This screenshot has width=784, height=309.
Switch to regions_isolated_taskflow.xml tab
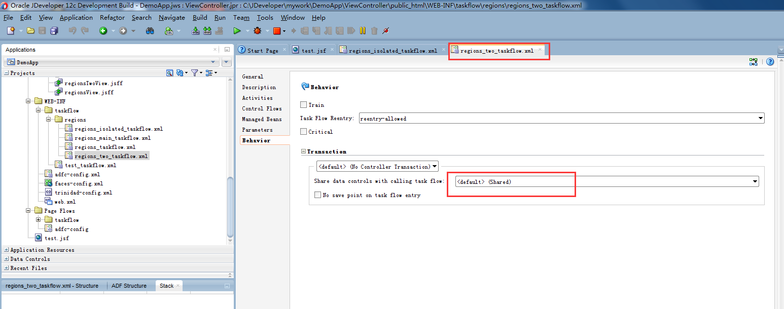click(393, 50)
